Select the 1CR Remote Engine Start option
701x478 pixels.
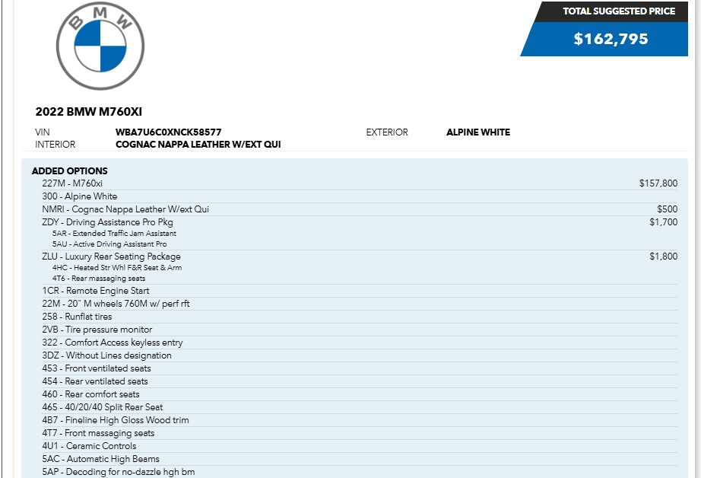click(96, 291)
